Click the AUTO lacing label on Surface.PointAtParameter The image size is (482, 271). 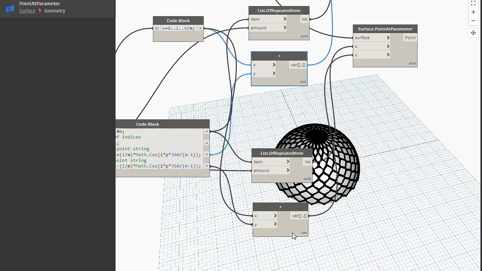[412, 63]
